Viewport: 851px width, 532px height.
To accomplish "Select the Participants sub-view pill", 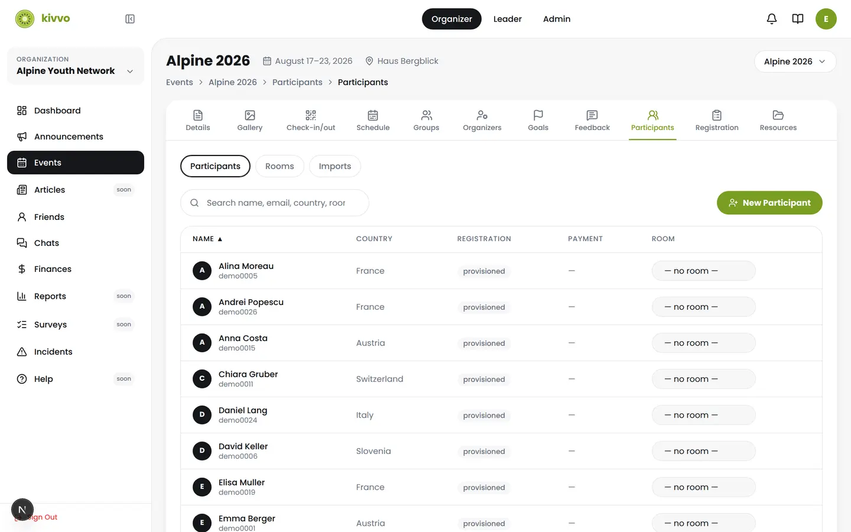I will (x=215, y=166).
